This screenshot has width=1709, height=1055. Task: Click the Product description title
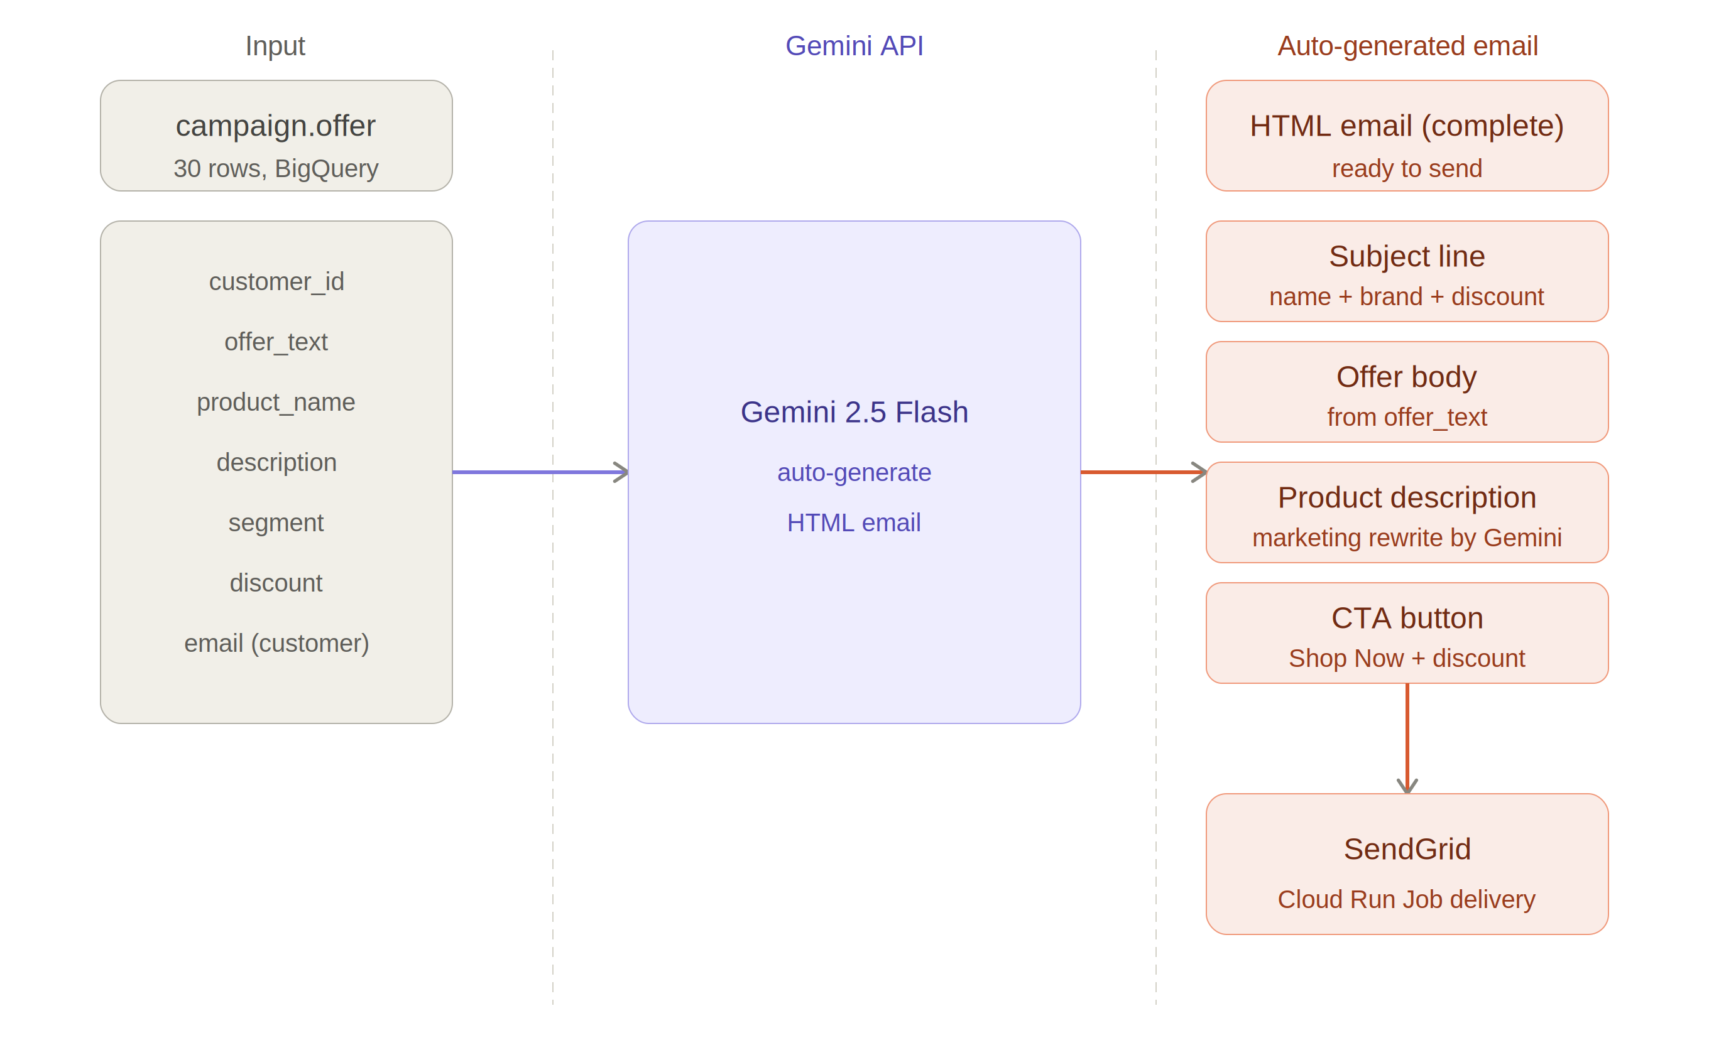coord(1406,498)
